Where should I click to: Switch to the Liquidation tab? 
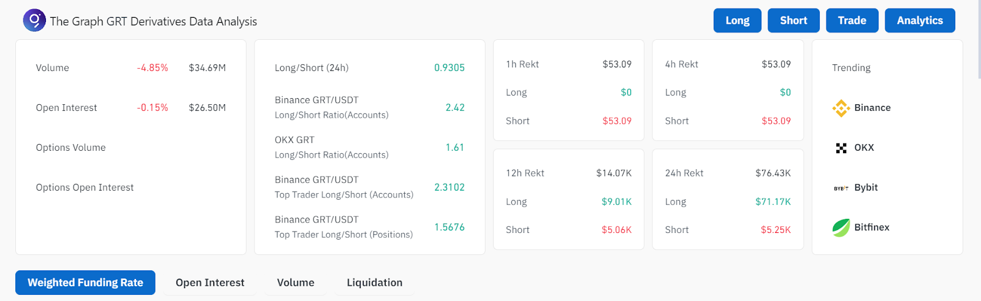point(375,283)
